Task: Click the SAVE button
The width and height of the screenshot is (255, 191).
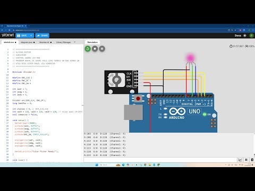Action: point(22,36)
